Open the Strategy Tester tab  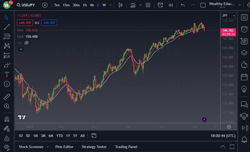click(94, 147)
